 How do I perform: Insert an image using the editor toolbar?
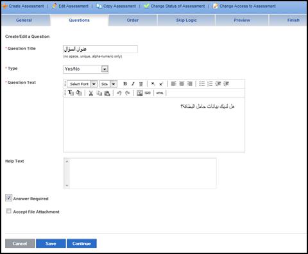(139, 93)
